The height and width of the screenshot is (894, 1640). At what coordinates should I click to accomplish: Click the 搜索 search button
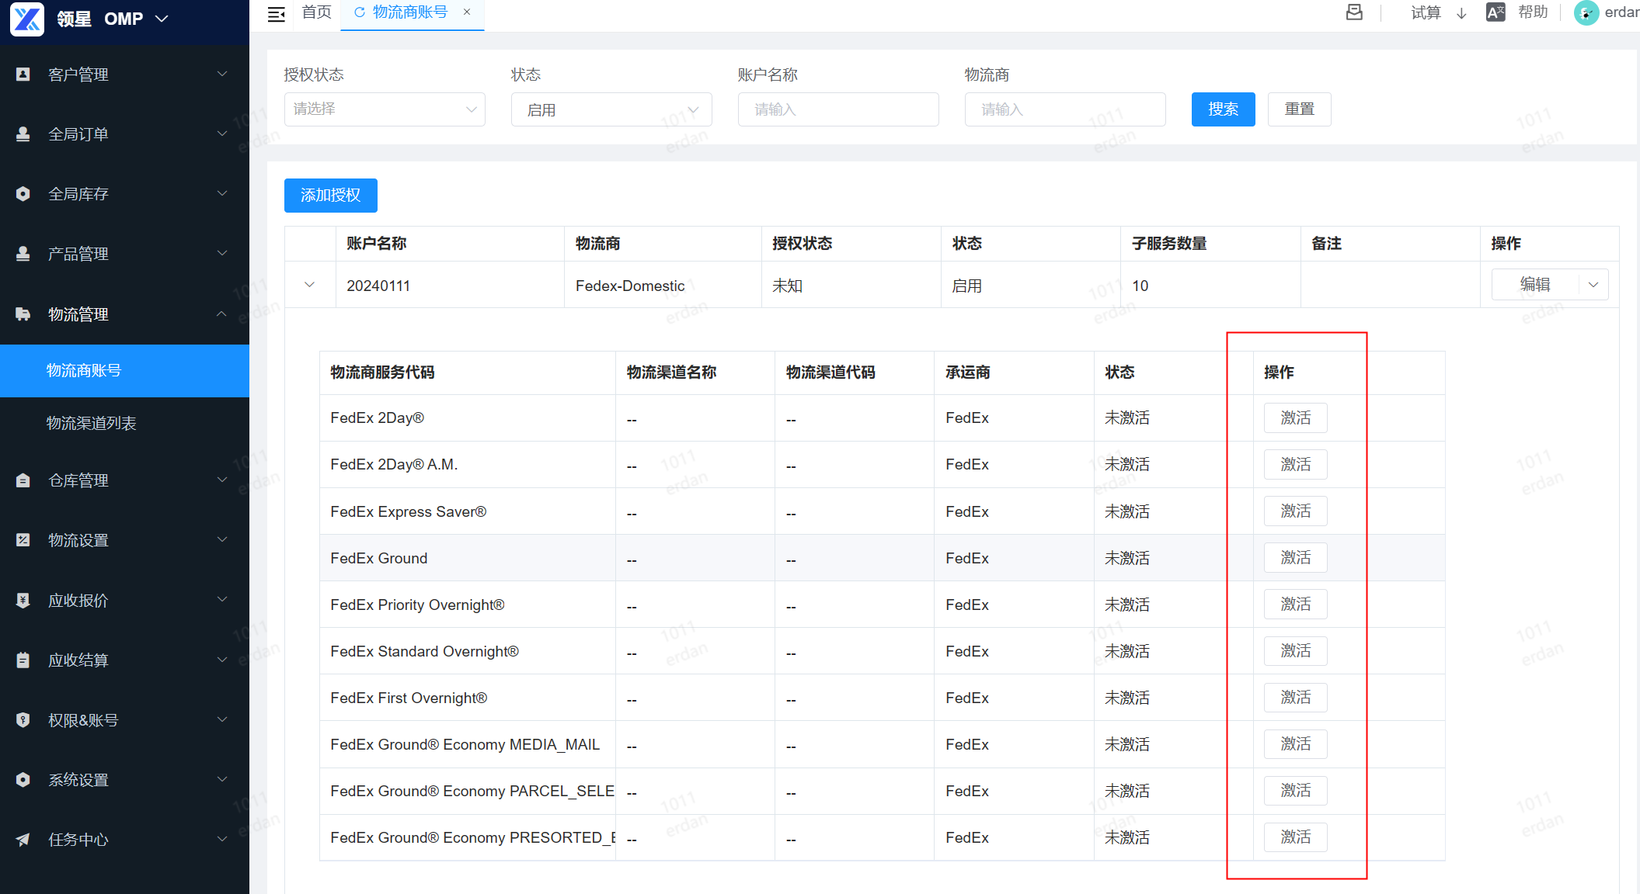click(1223, 109)
